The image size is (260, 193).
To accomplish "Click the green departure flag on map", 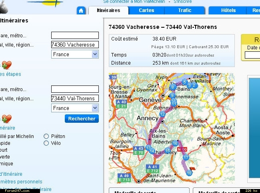I will point(198,81).
